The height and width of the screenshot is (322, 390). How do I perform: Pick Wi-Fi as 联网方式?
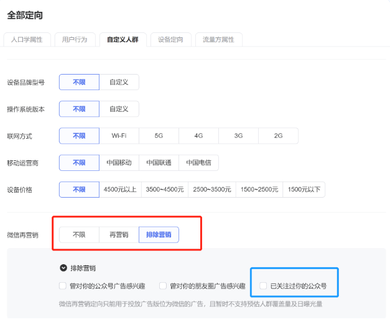119,136
